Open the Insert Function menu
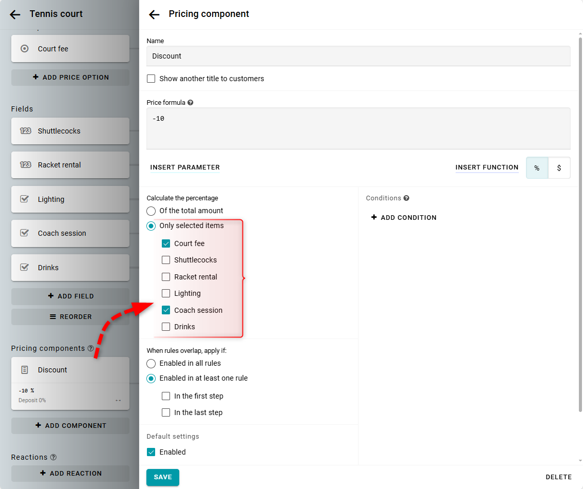Viewport: 583px width, 489px height. pyautogui.click(x=486, y=167)
